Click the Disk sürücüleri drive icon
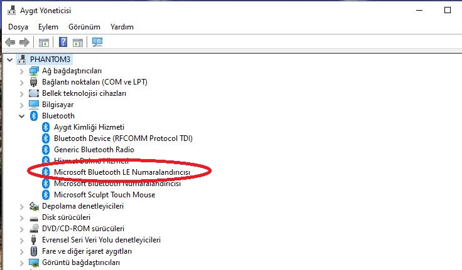Screen dimensions: 462x270 click(x=34, y=218)
